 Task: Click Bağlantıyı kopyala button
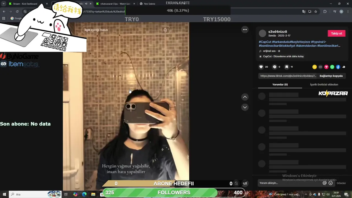pos(331,76)
